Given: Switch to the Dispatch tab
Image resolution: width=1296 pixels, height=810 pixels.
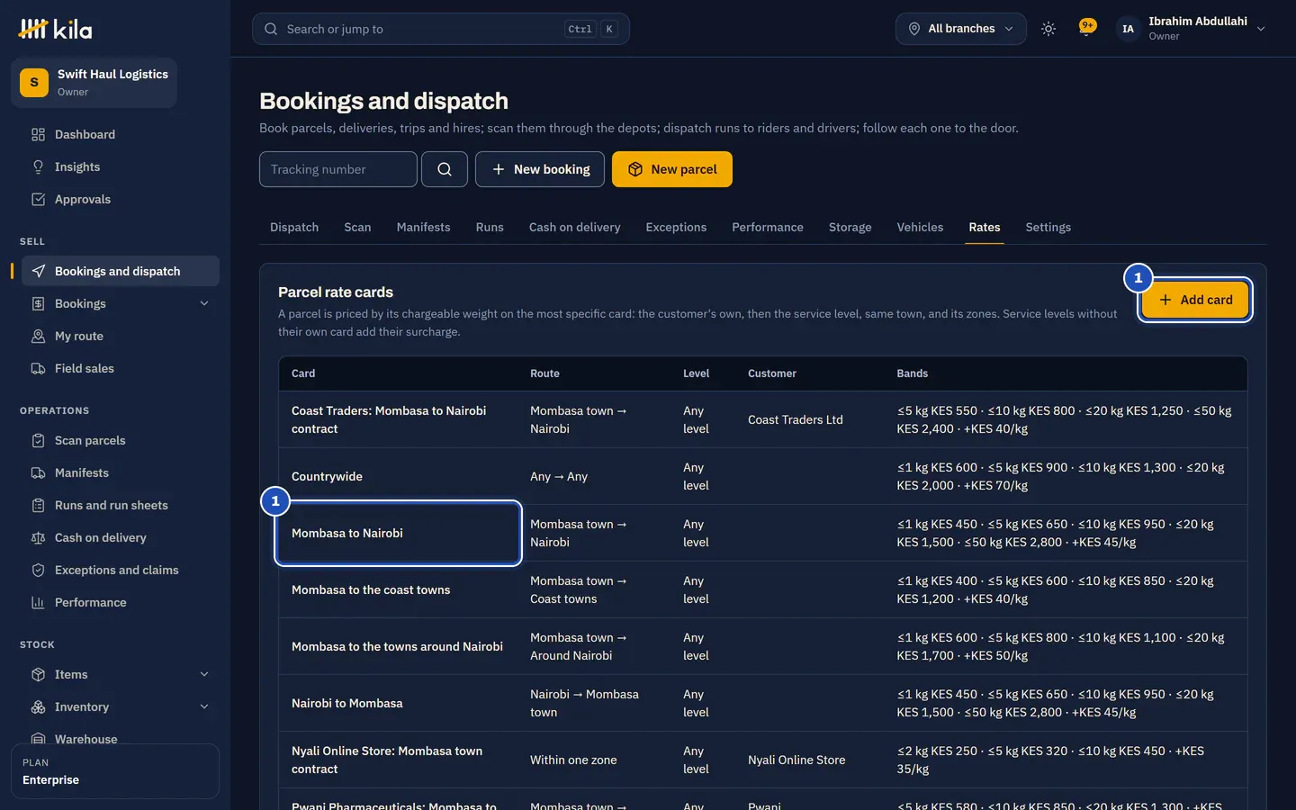Looking at the screenshot, I should pos(294,227).
